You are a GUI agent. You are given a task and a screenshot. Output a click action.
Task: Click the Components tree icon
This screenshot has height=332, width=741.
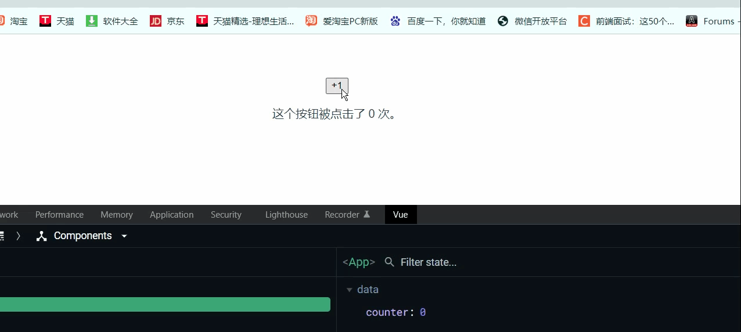pyautogui.click(x=41, y=236)
